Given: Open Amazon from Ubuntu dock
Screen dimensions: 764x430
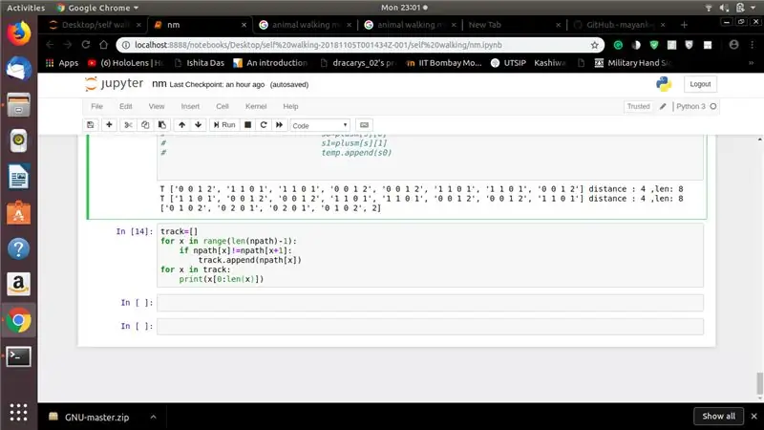Looking at the screenshot, I should click(18, 284).
